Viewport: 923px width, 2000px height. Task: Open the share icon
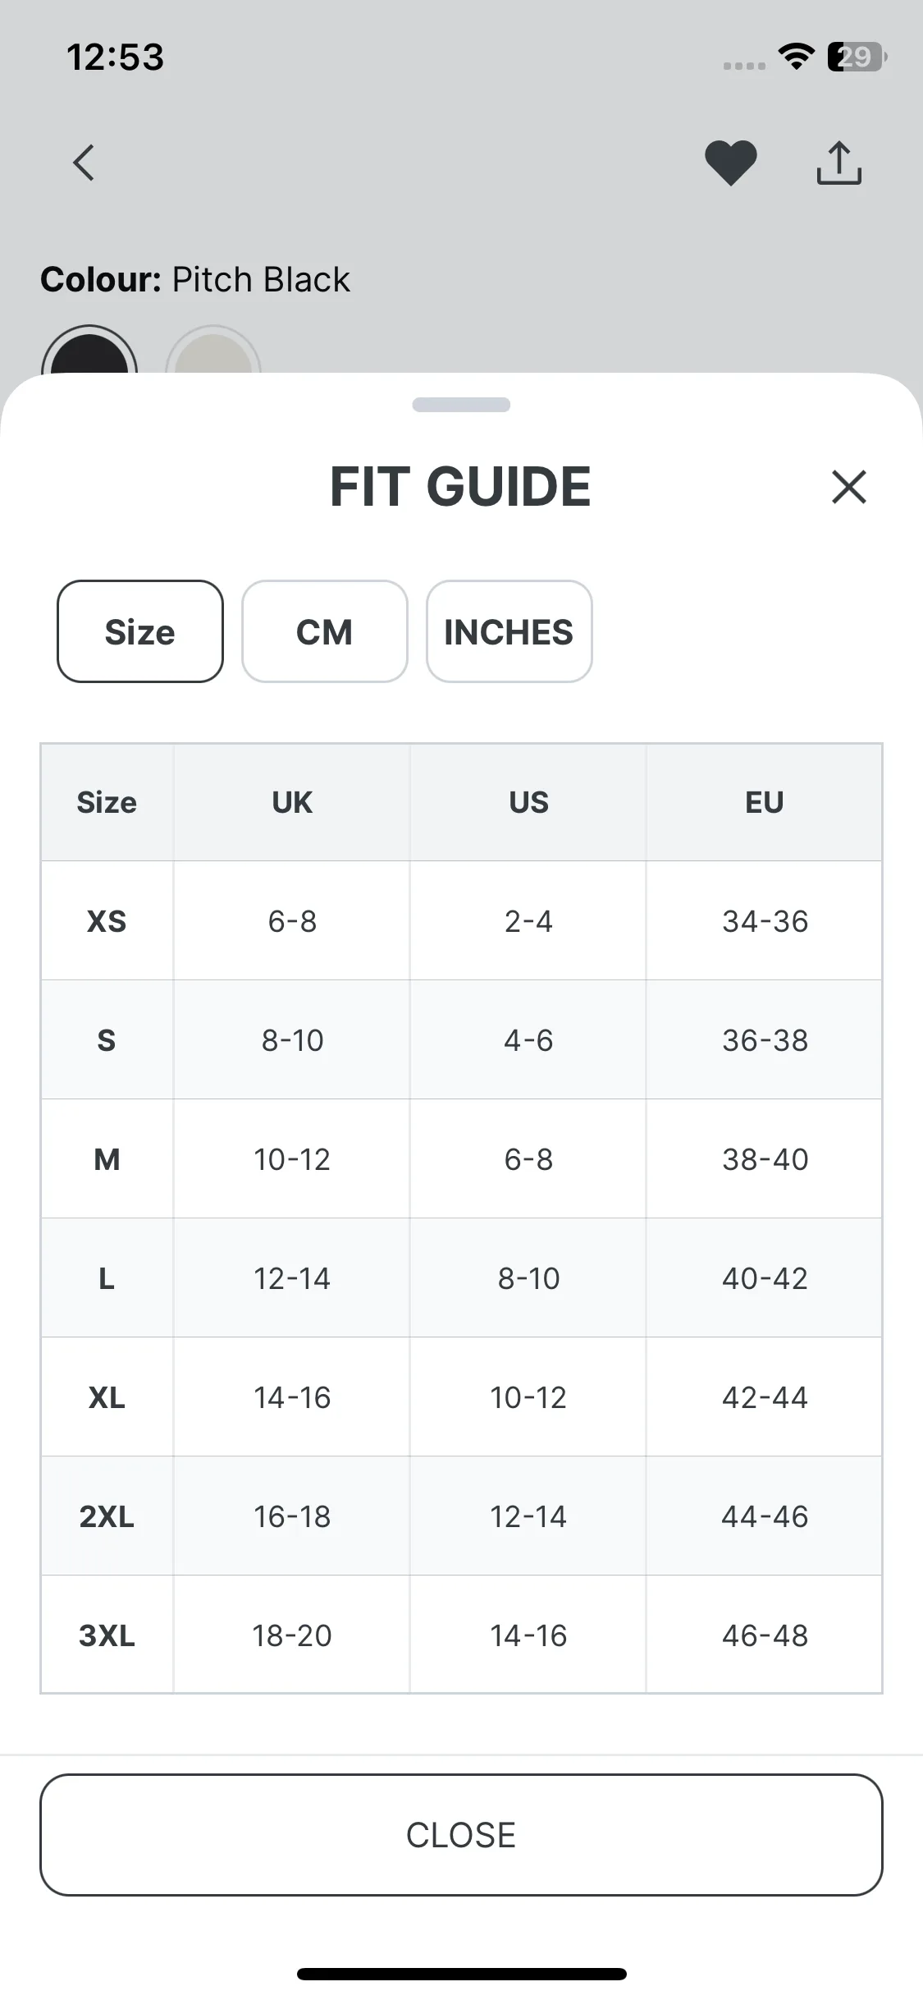tap(838, 163)
